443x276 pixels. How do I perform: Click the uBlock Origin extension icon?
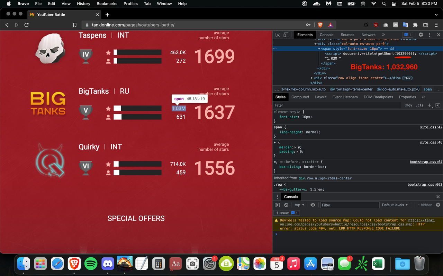(x=376, y=25)
